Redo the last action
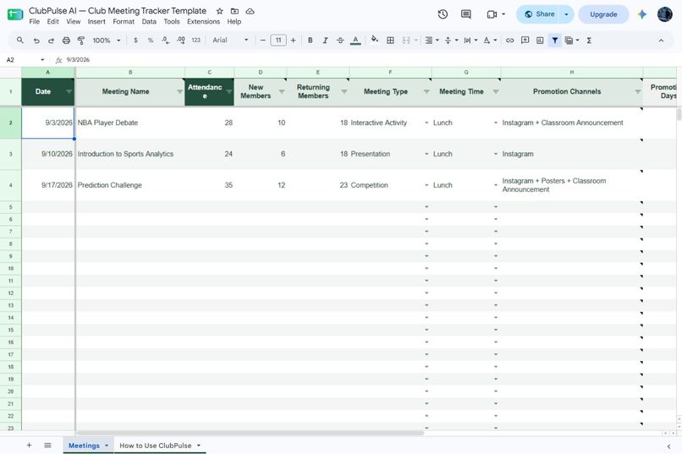This screenshot has height=454, width=682. tap(51, 41)
